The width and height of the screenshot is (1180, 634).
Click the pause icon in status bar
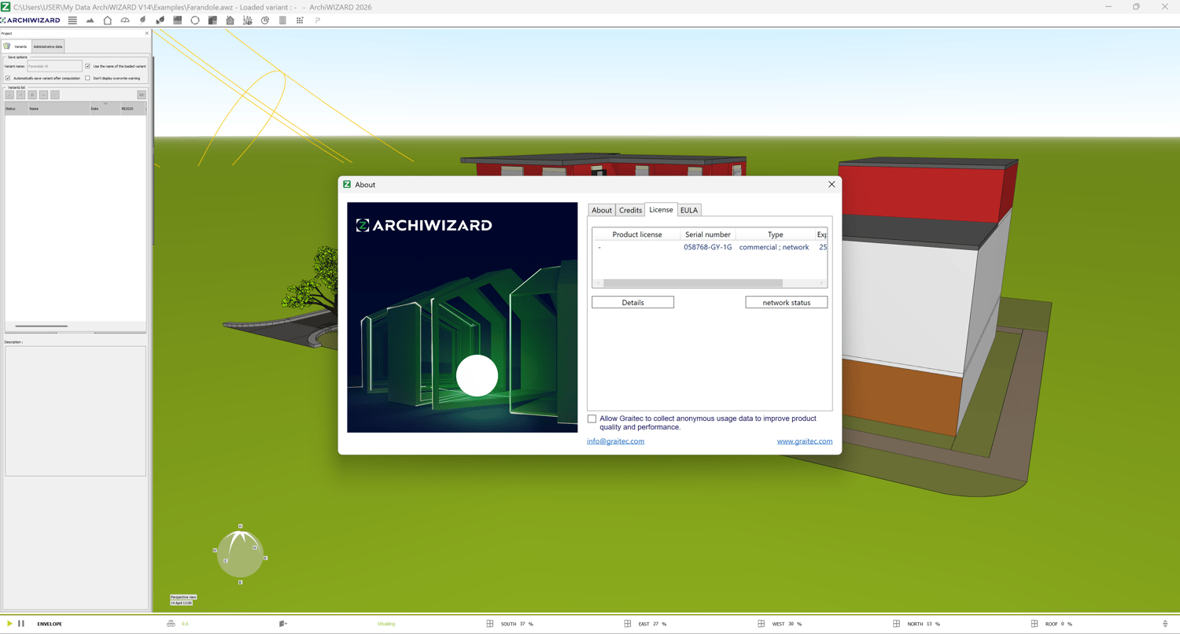click(x=21, y=624)
